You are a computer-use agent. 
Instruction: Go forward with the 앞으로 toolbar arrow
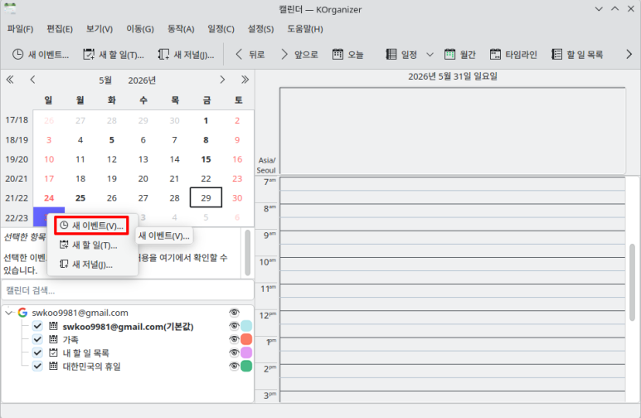point(299,55)
